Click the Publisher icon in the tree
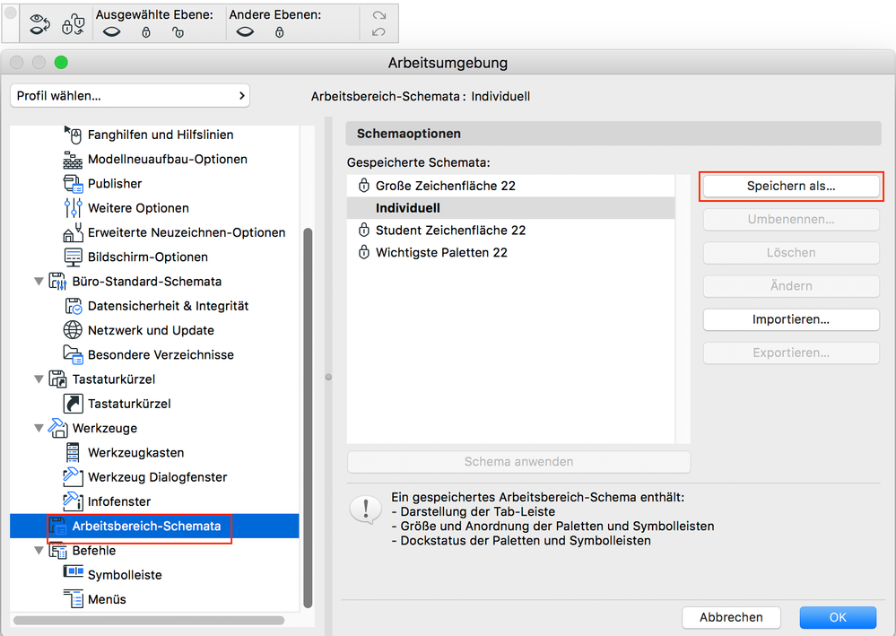The height and width of the screenshot is (636, 896). pyautogui.click(x=73, y=184)
